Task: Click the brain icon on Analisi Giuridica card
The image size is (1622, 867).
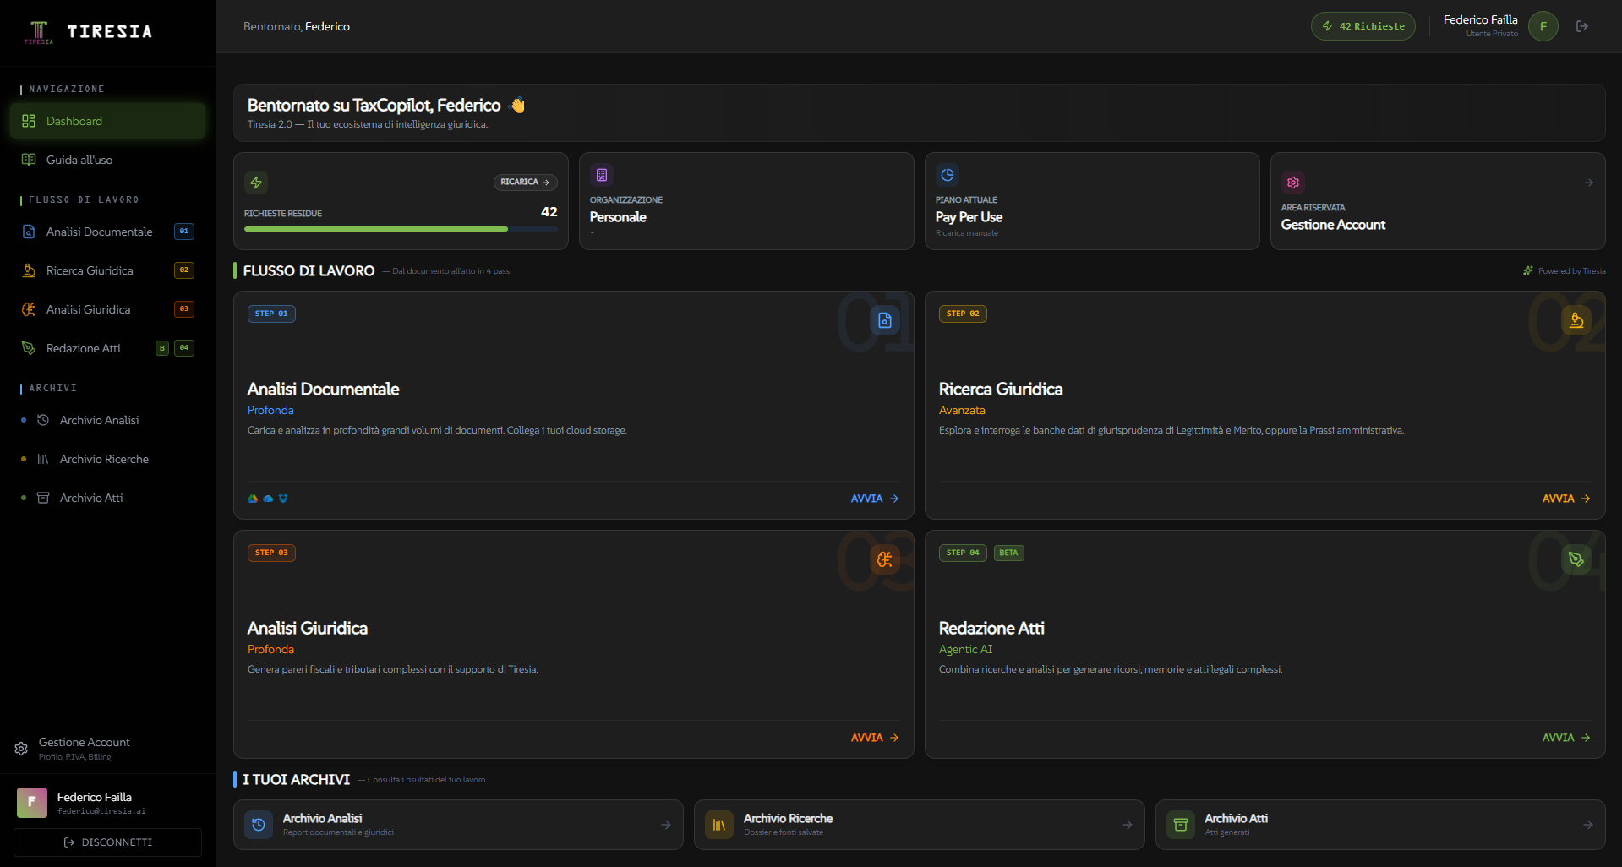Action: 884,559
